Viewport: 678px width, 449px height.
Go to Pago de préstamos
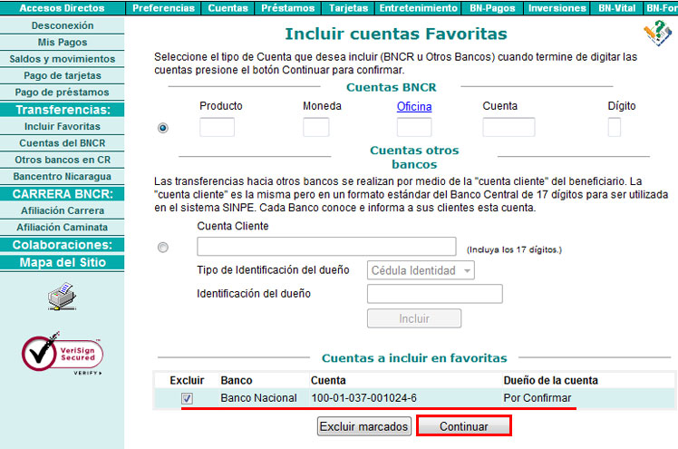[63, 93]
